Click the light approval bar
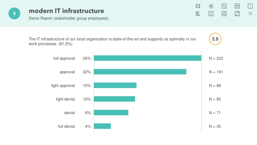Viewport: 257px width, 145px height. pos(115,85)
